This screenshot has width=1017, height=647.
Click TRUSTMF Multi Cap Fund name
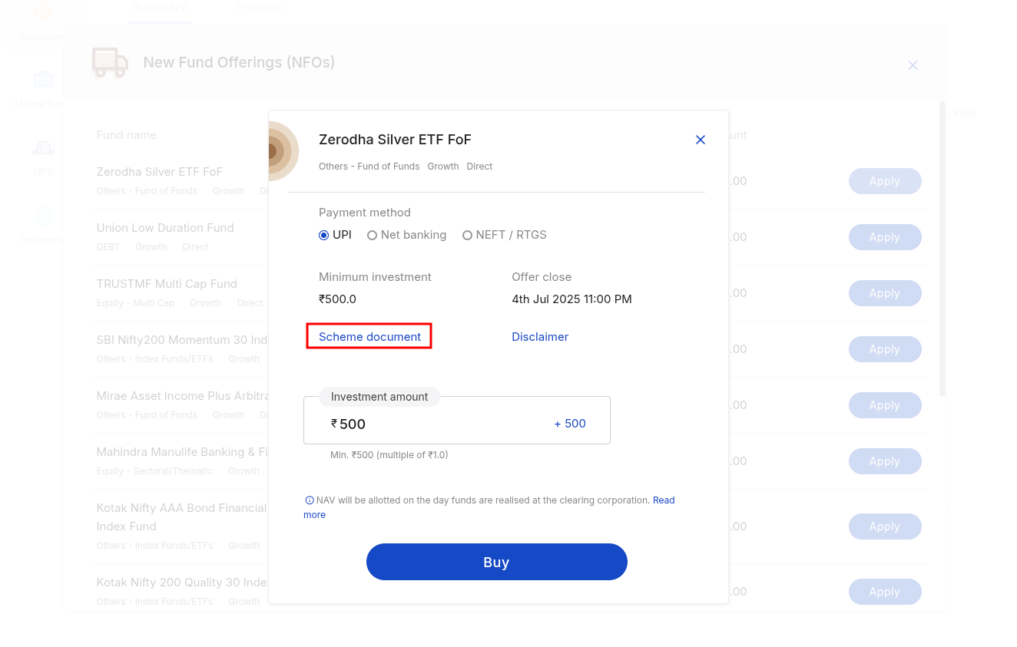tap(167, 284)
